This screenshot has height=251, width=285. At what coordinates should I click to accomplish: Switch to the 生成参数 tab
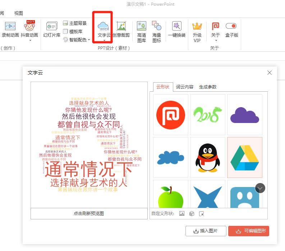(x=208, y=87)
